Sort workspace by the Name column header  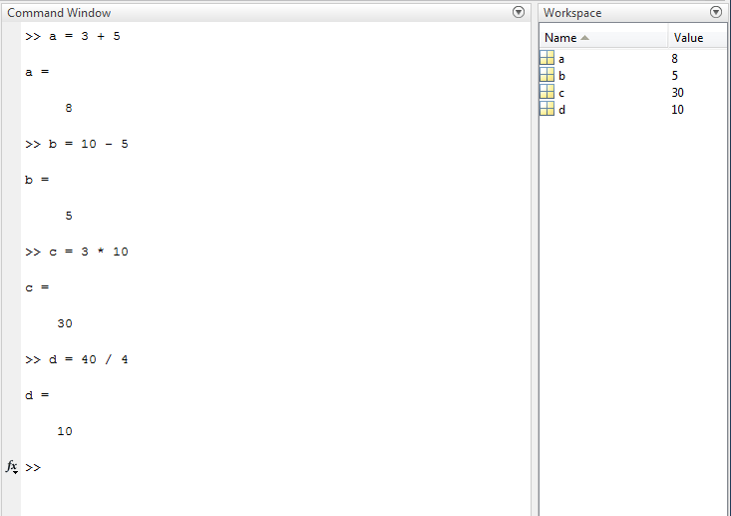tap(603, 37)
